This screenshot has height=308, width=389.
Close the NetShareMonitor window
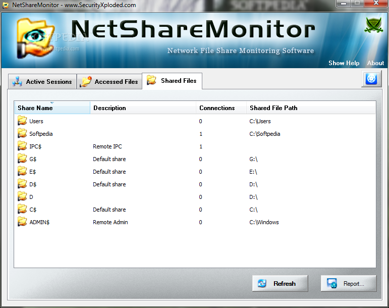point(376,3)
